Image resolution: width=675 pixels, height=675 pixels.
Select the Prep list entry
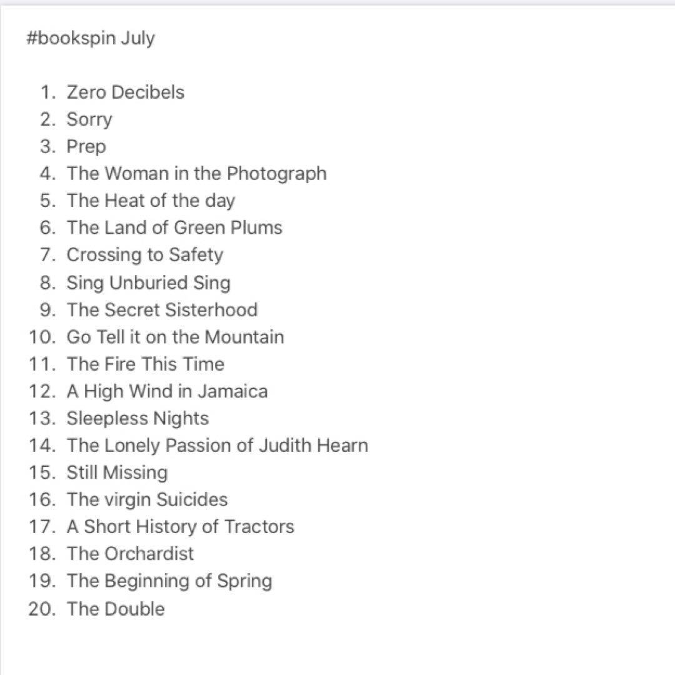click(x=86, y=147)
